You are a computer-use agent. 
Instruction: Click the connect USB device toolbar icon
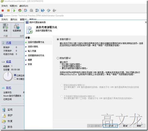tap(55, 10)
